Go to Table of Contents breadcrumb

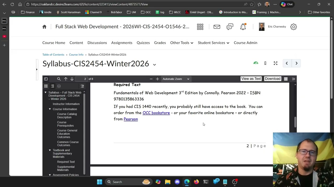(53, 55)
